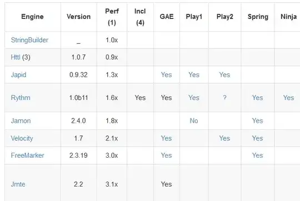Click the Japid GAE Yes link
This screenshot has height=201, width=300.
pos(166,75)
